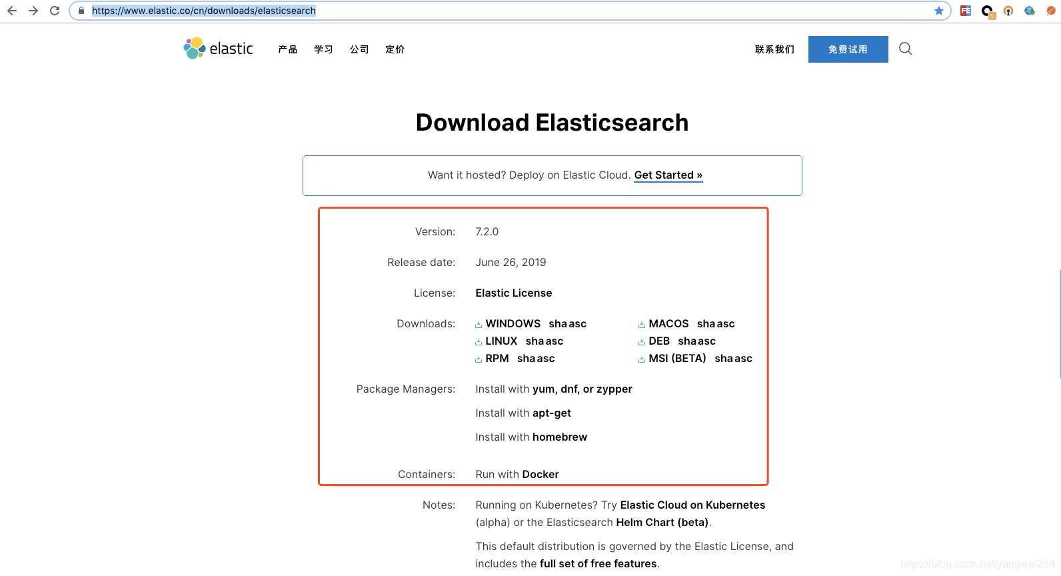1061x576 pixels.
Task: Open the black circular extension with badge
Action: (x=988, y=11)
